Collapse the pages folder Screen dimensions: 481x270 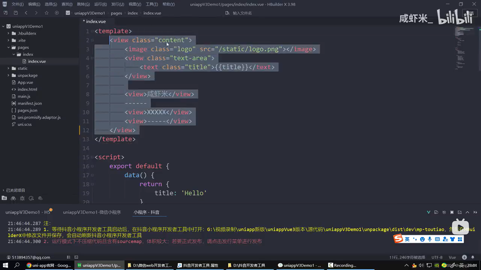(x=8, y=47)
